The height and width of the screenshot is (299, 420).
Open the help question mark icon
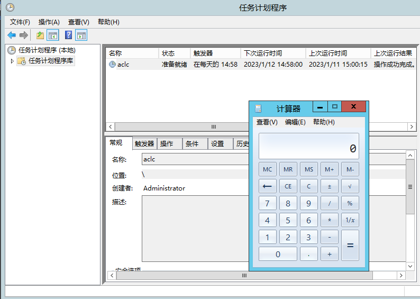pyautogui.click(x=69, y=35)
